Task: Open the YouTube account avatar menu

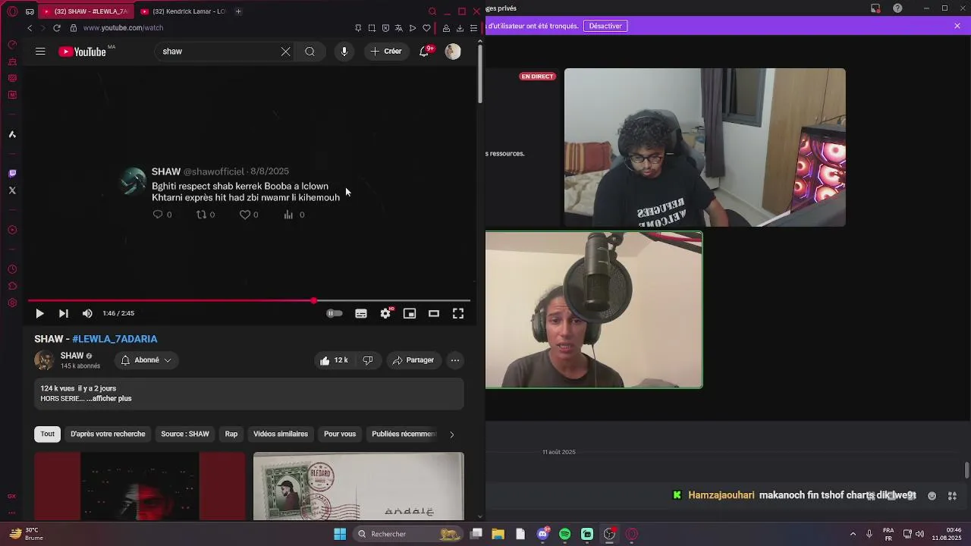Action: click(453, 52)
